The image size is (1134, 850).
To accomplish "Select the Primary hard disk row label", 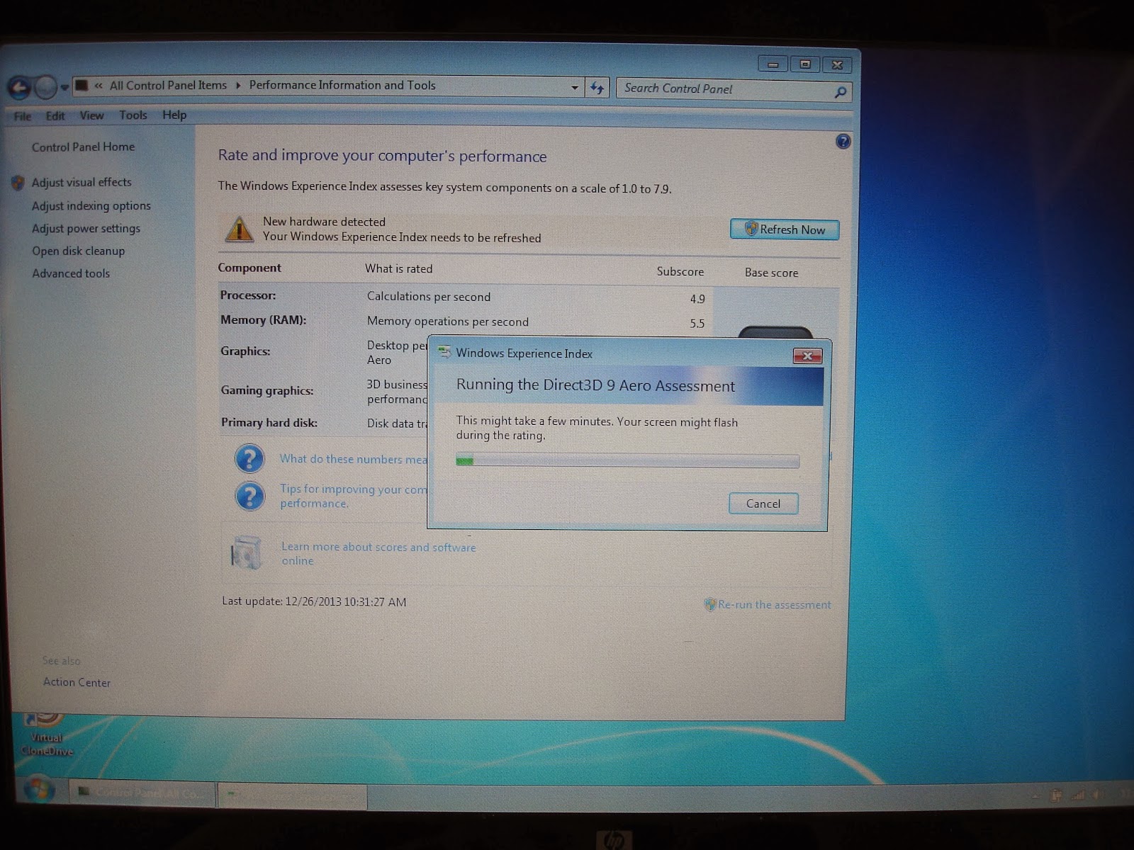I will (269, 423).
